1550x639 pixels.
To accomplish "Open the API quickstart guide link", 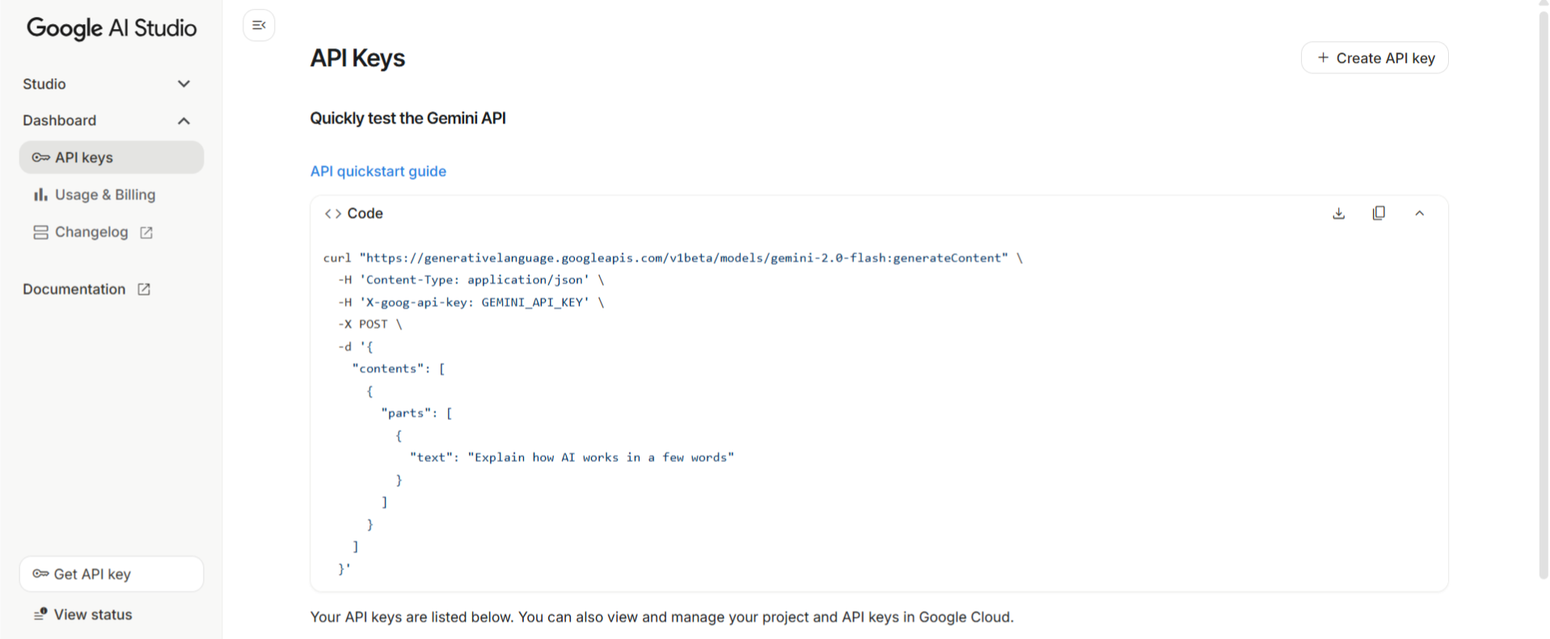I will pyautogui.click(x=378, y=171).
